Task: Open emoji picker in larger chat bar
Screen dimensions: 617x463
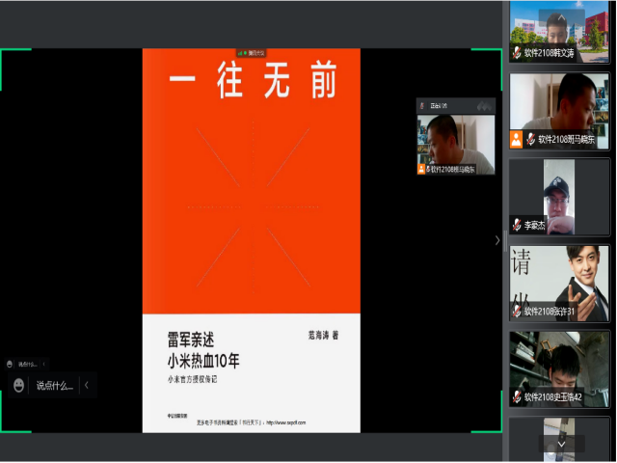Action: [x=18, y=385]
